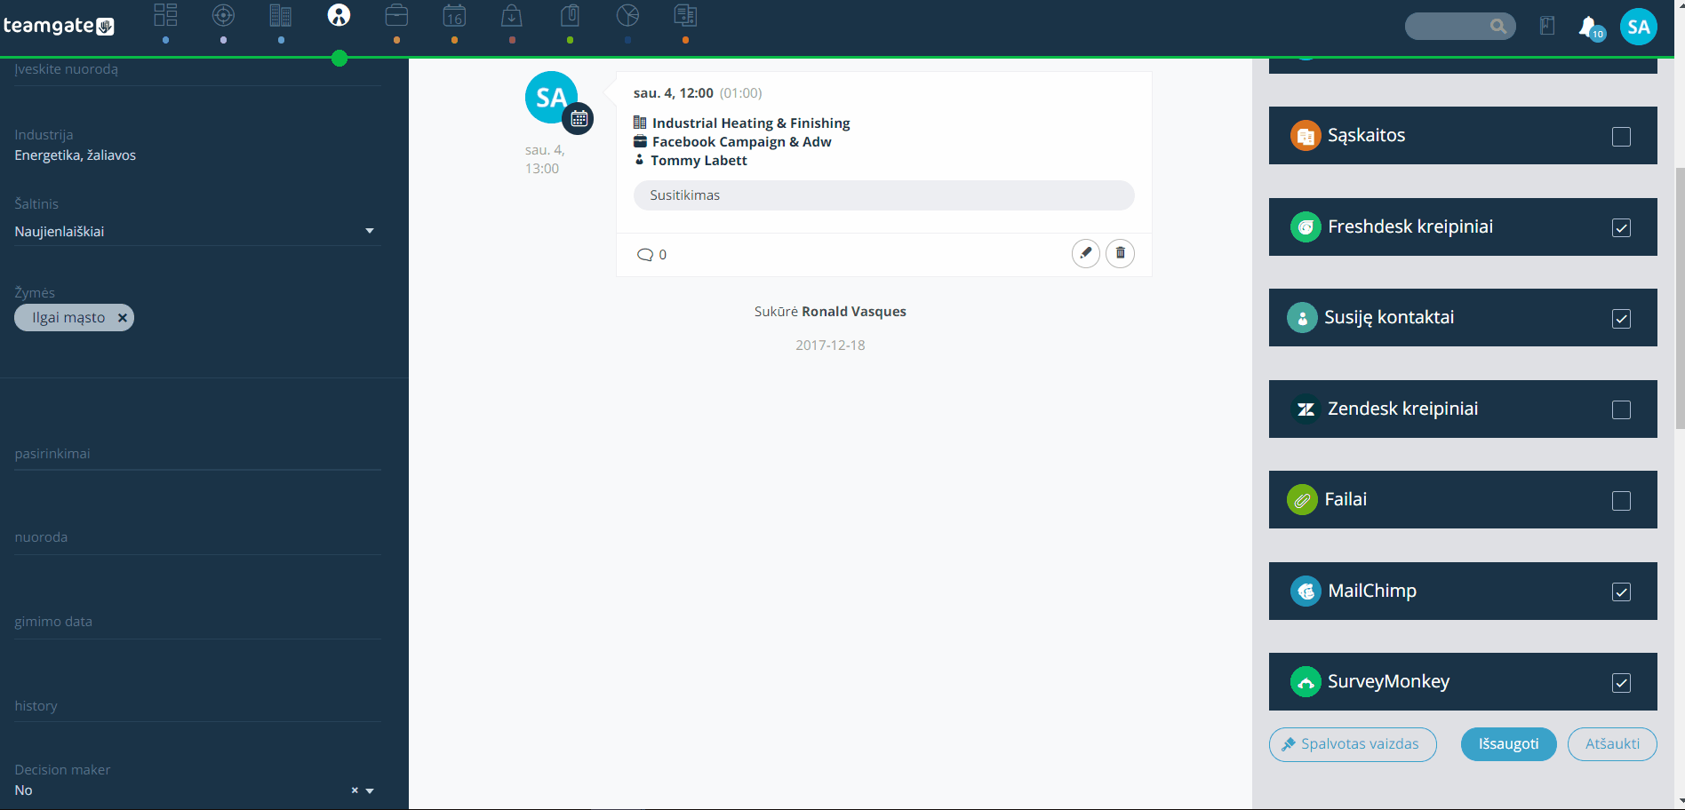This screenshot has height=810, width=1685.
Task: Click the gimimo data field
Action: point(197,622)
